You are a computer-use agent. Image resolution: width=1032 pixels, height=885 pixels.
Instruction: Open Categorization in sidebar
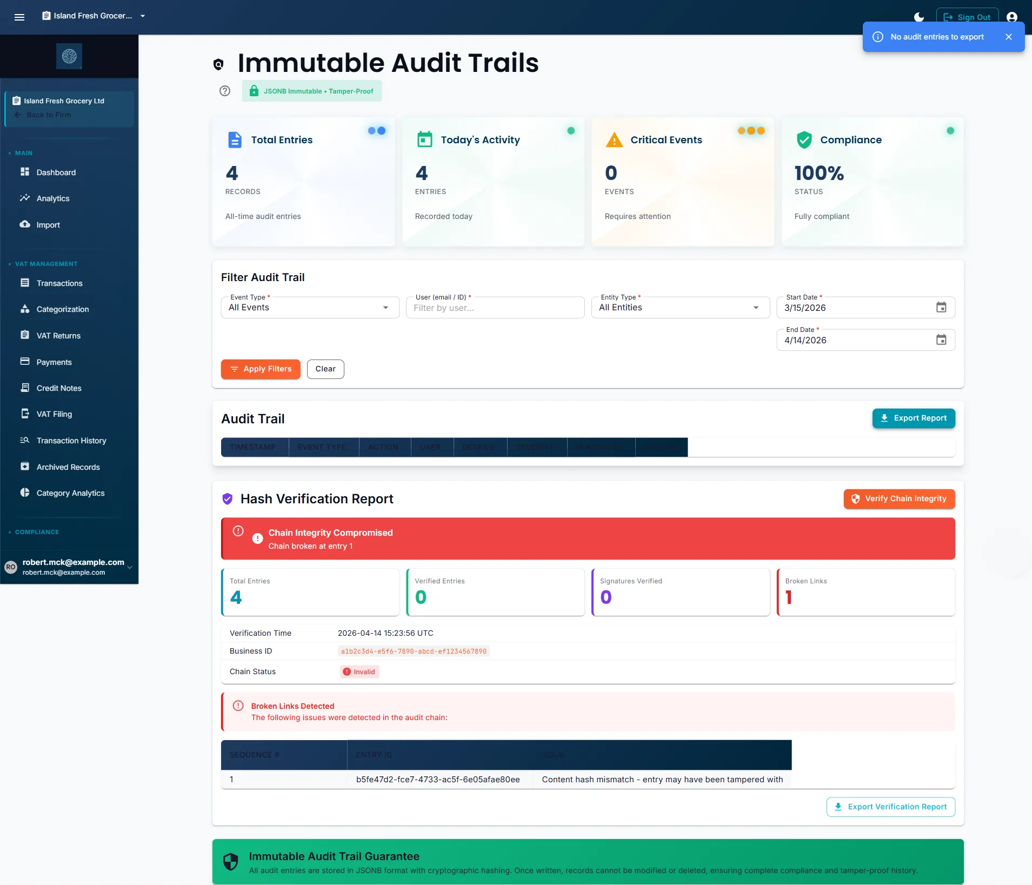(63, 309)
